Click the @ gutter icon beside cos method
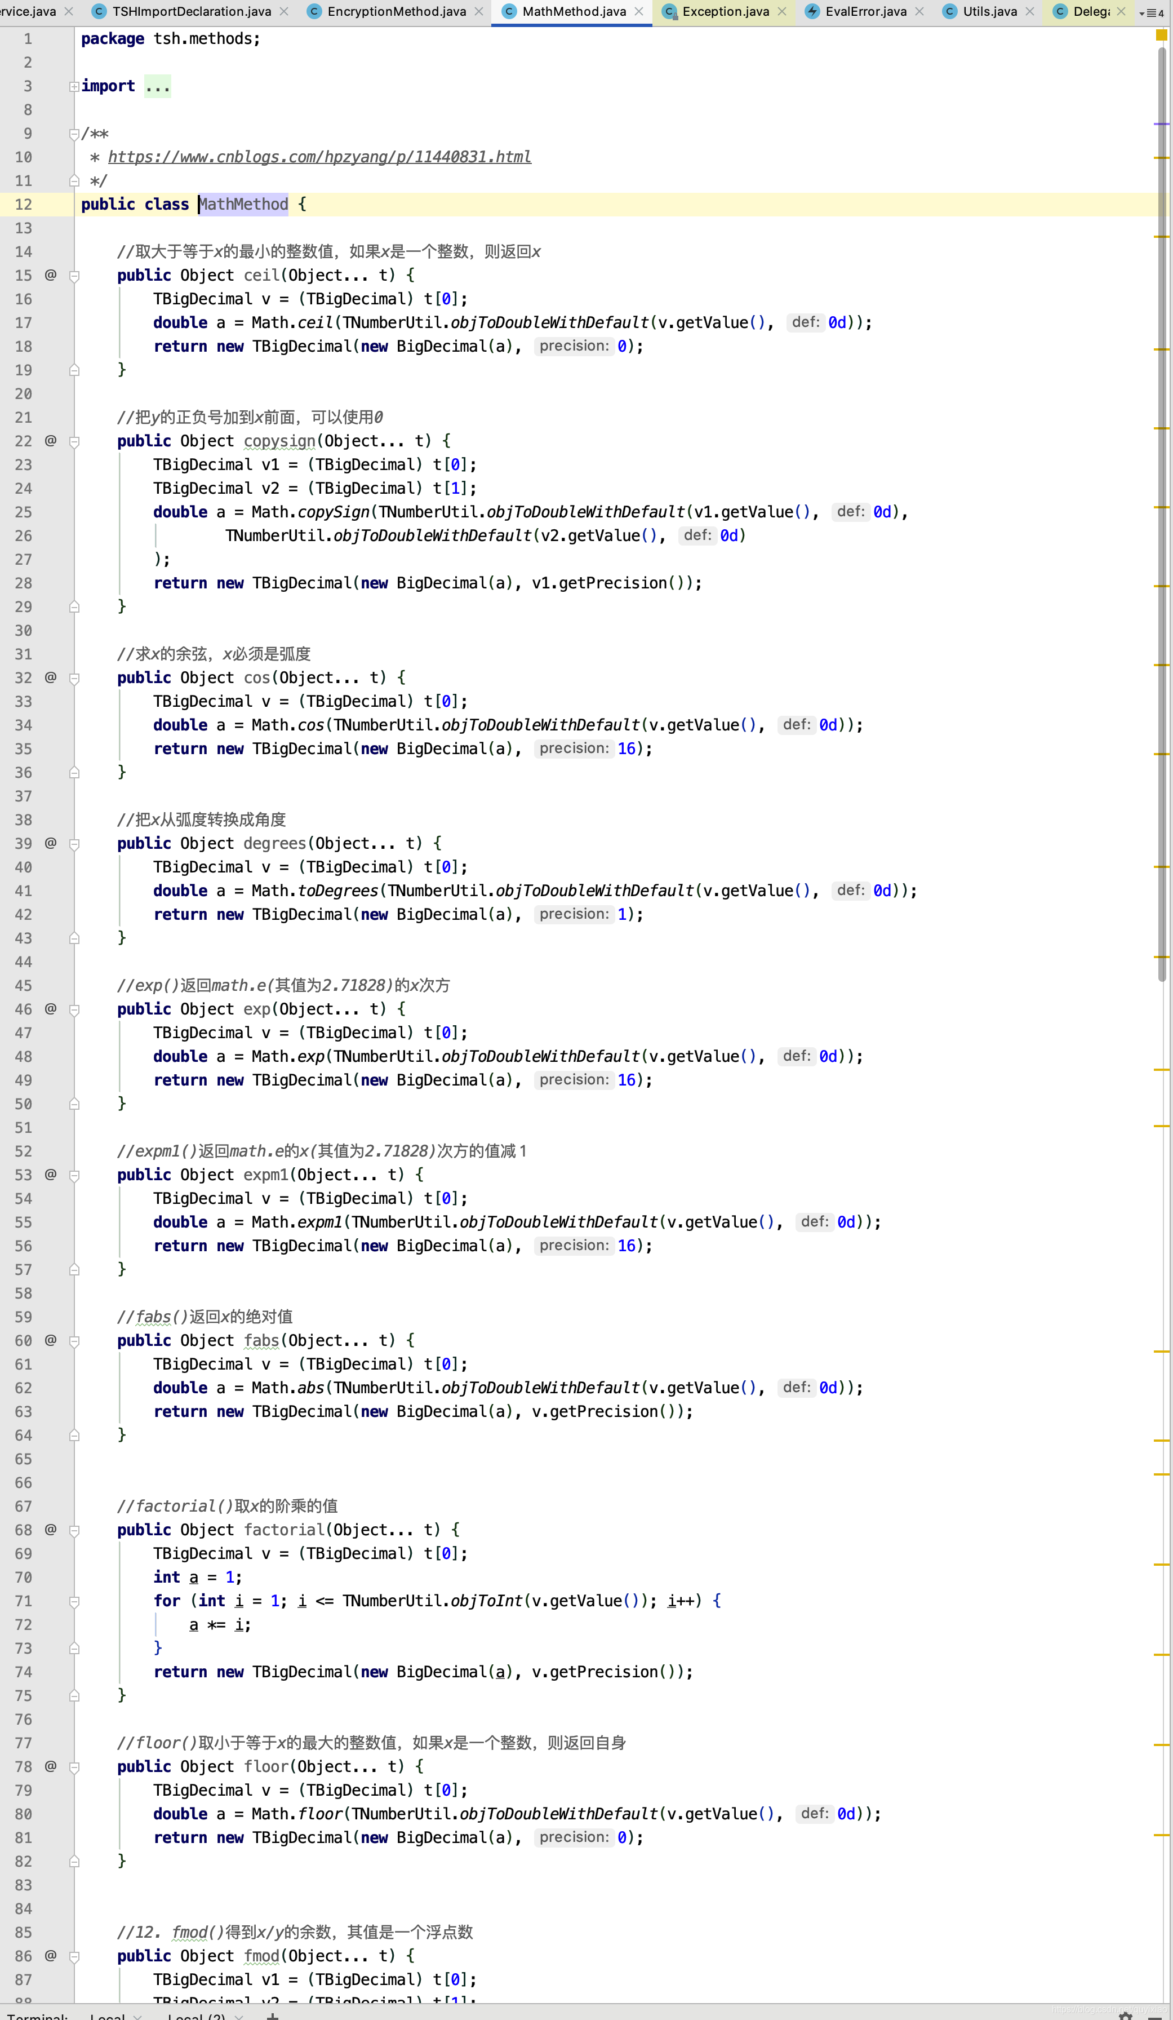 pos(51,677)
